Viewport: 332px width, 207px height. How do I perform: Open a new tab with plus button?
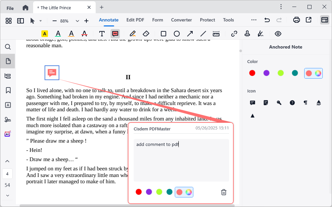click(102, 7)
